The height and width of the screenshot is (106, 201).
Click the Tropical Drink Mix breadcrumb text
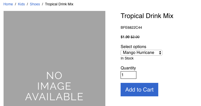(x=59, y=4)
